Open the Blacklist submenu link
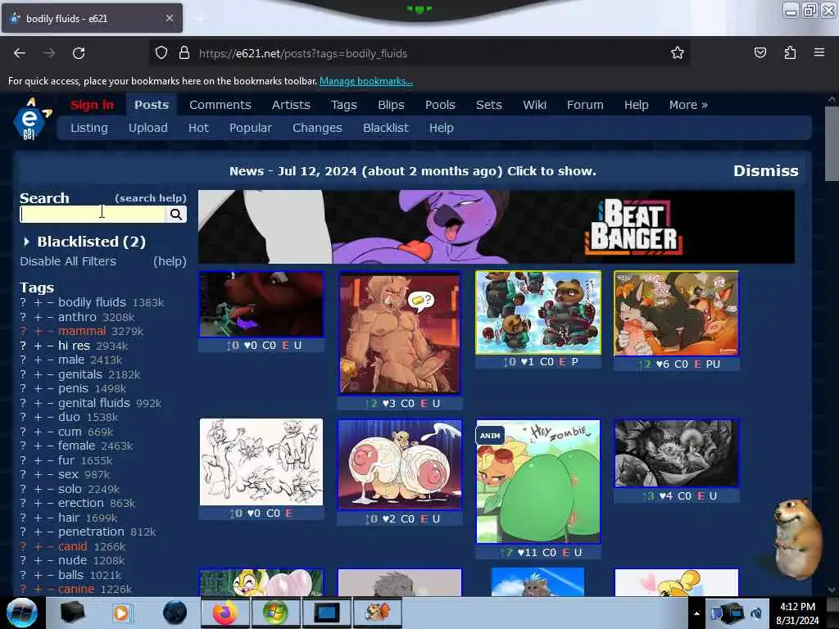Viewport: 839px width, 629px height. pos(385,128)
